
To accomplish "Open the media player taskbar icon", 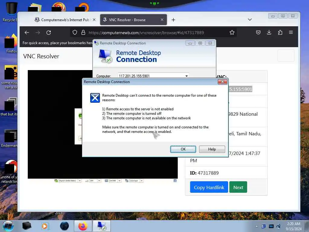I will 45,226.
